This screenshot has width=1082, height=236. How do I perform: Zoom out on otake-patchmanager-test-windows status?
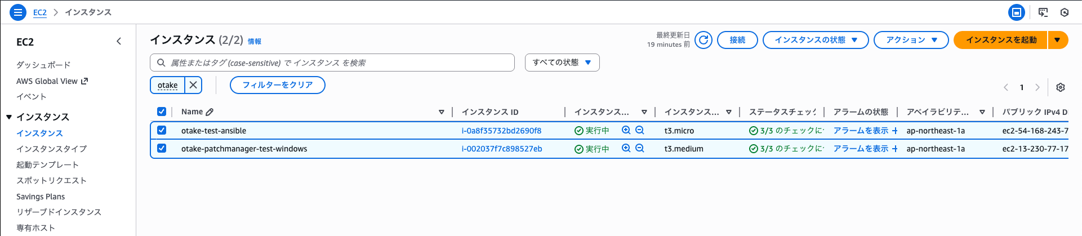pos(640,149)
